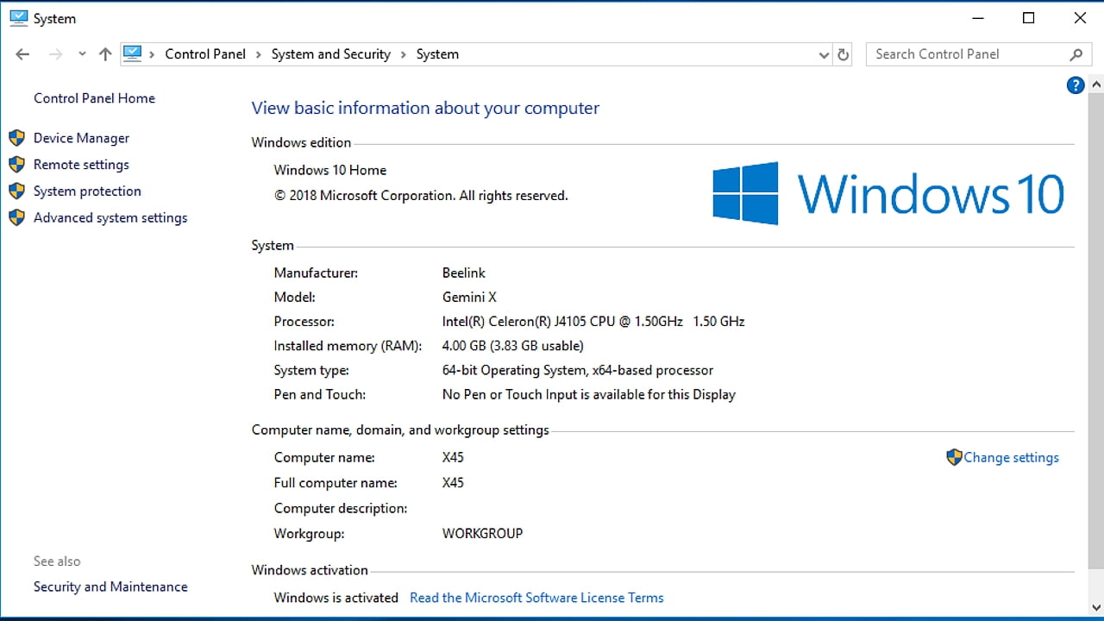
Task: Expand the chevron after Control Panel breadcrumb
Action: click(258, 54)
